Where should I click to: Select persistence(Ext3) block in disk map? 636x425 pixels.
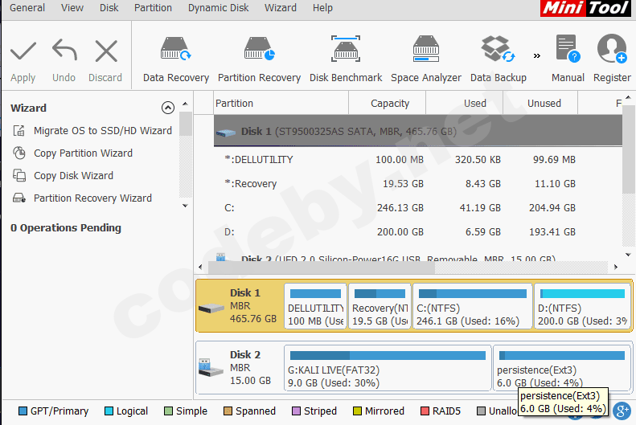click(562, 368)
